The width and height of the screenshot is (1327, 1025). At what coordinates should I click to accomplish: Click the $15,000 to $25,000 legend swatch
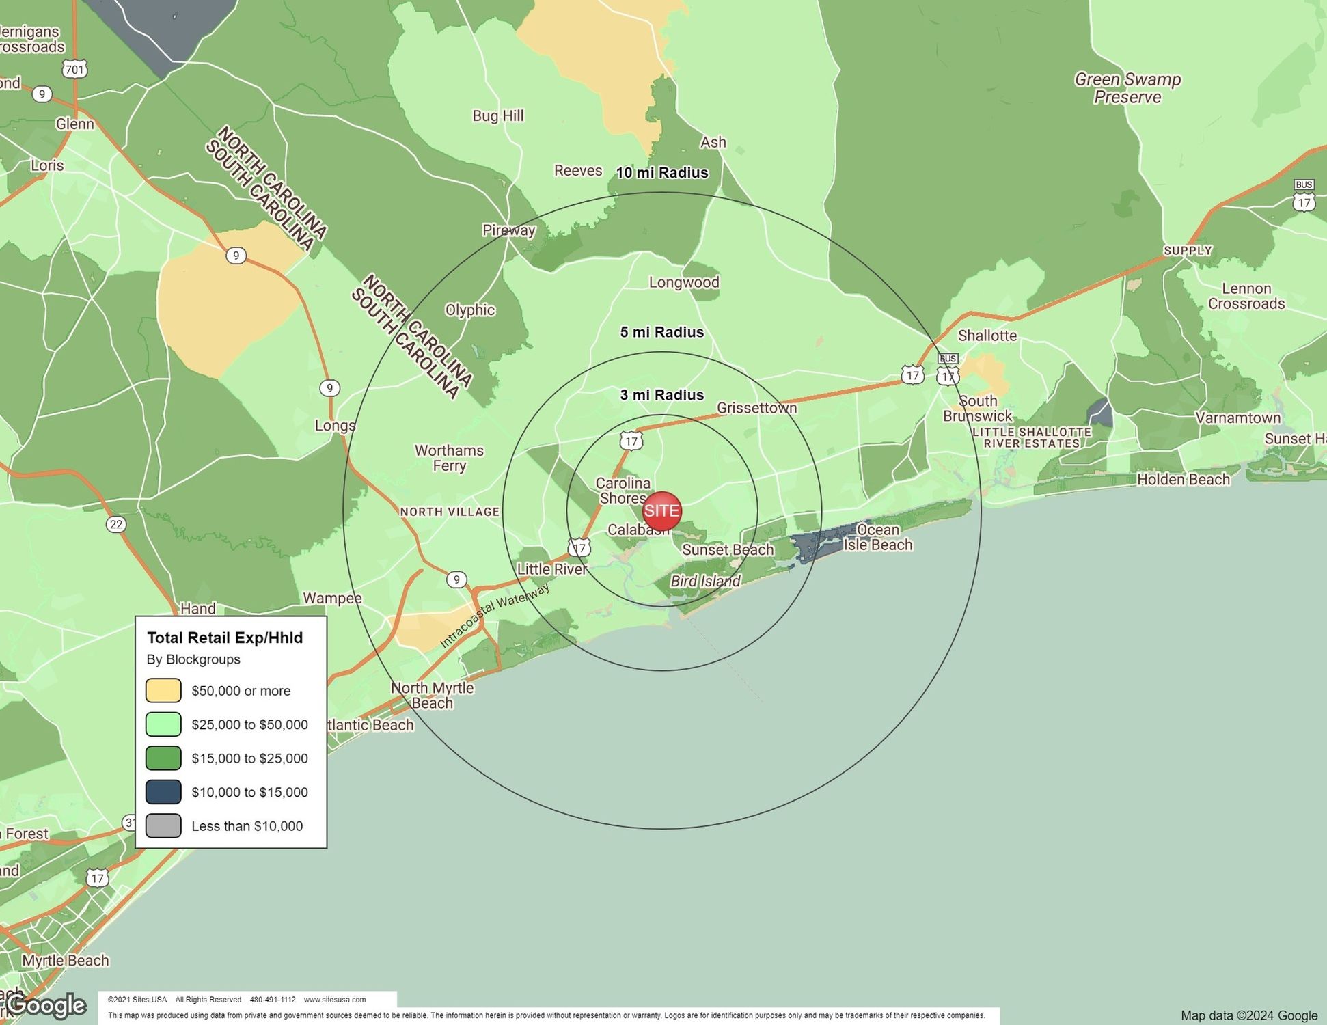[x=163, y=758]
